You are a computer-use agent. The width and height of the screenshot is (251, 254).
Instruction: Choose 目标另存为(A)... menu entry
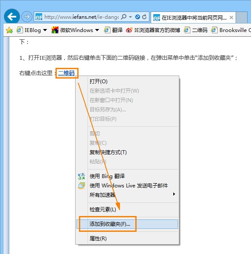(127, 110)
